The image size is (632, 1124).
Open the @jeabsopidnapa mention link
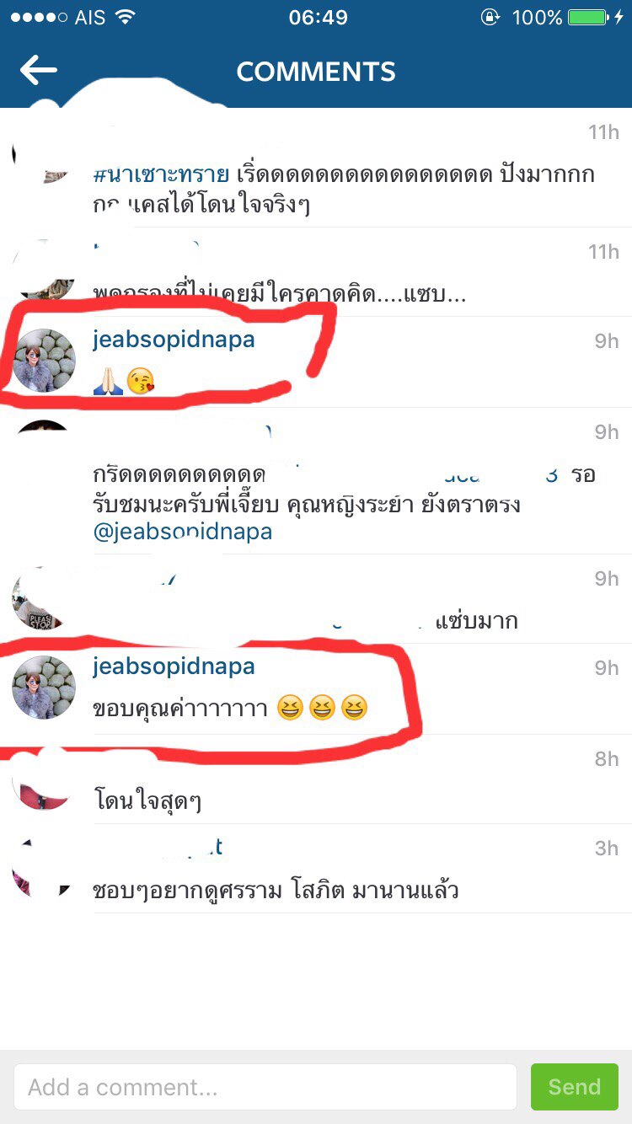183,533
